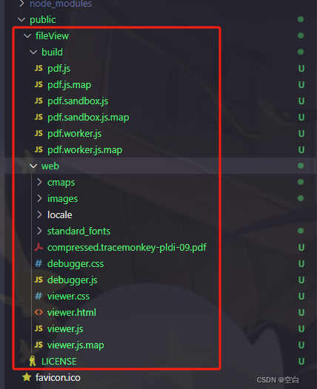Click the JS icon beside pdf.worker.js
Image resolution: width=317 pixels, height=389 pixels.
39,133
